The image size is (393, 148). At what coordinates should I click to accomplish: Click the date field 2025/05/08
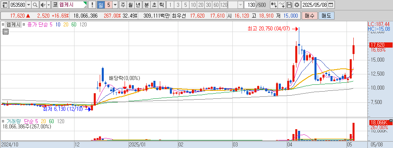315,5
